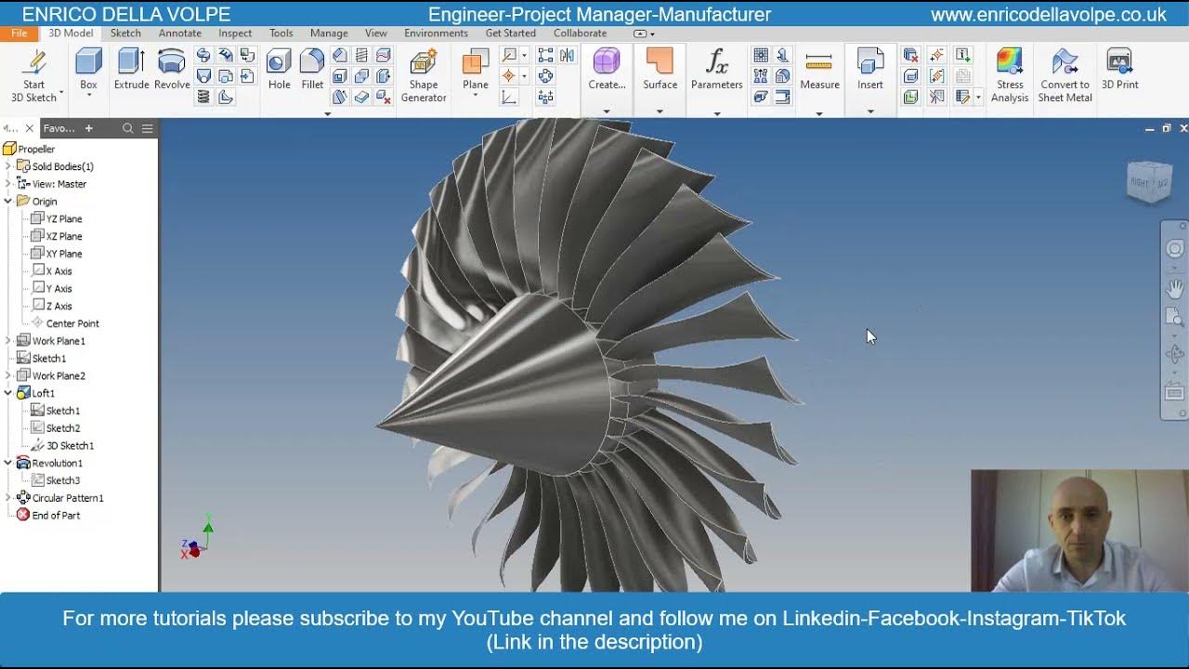Switch to the Collaborate tab

580,33
